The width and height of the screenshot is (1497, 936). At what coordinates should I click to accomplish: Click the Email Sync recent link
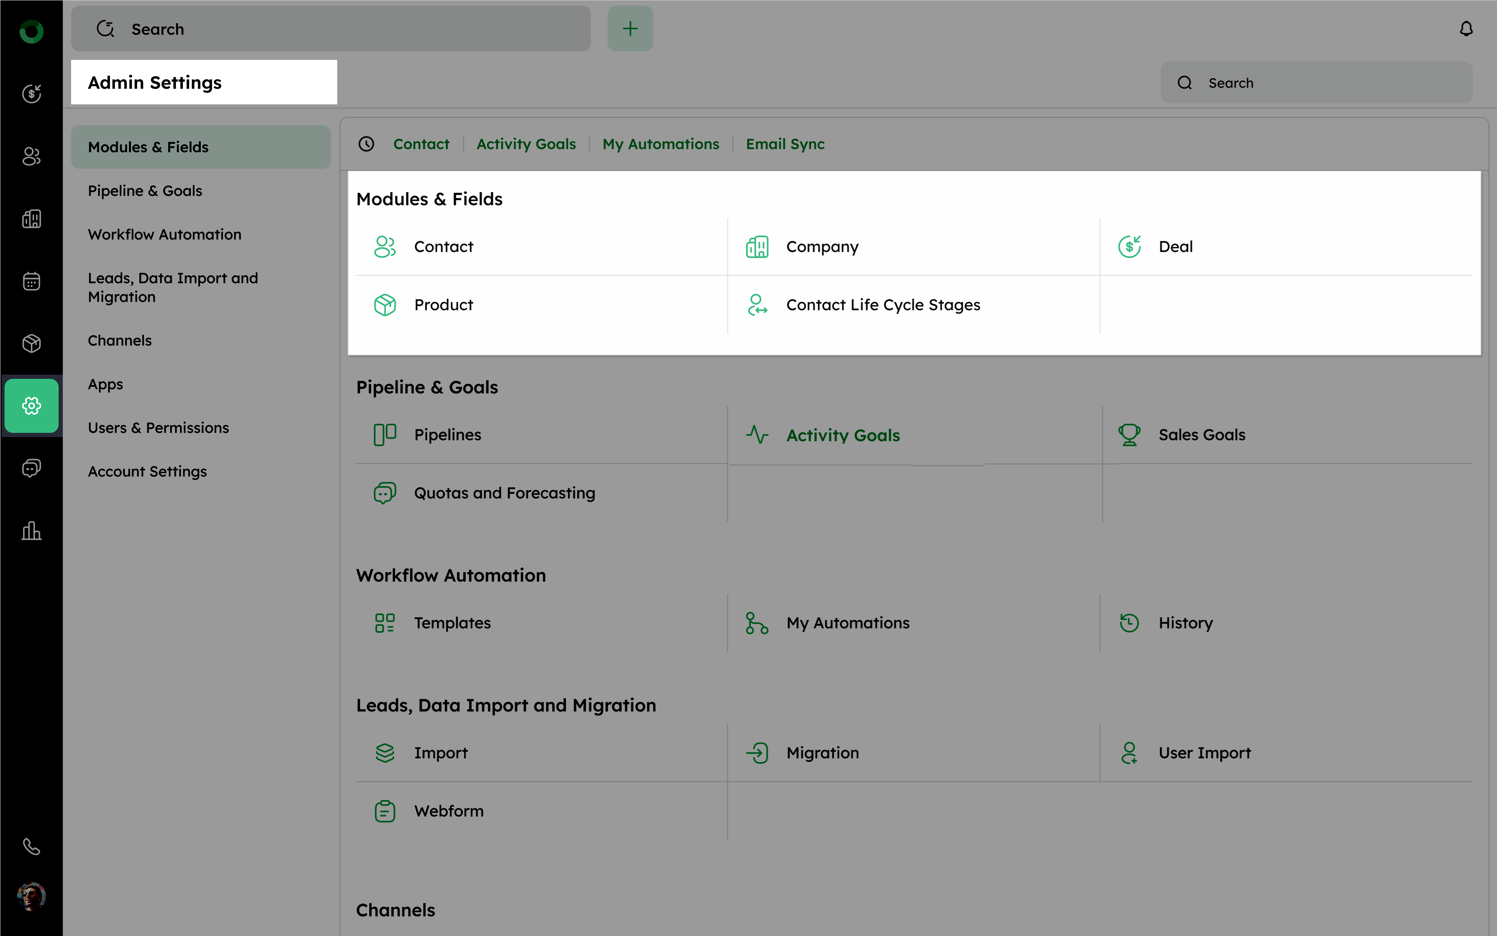pyautogui.click(x=784, y=144)
